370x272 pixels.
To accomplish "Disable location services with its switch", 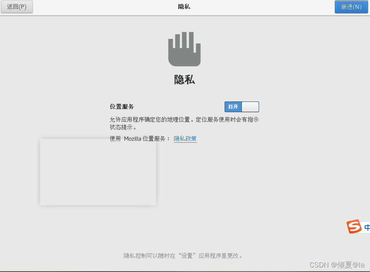I will (241, 107).
